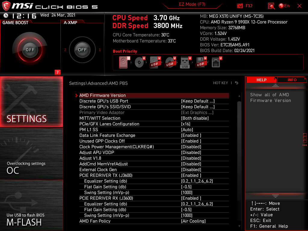
Task: Select the USB key boot device icon
Action: [185, 62]
